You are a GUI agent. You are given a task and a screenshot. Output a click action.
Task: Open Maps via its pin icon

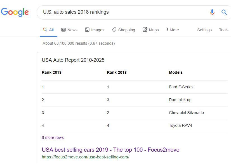tap(145, 30)
